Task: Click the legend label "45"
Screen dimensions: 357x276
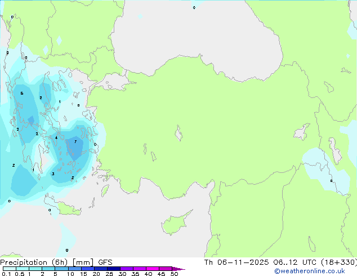Action: (x=161, y=274)
